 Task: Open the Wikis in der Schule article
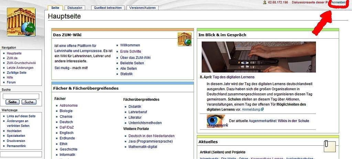(293, 121)
